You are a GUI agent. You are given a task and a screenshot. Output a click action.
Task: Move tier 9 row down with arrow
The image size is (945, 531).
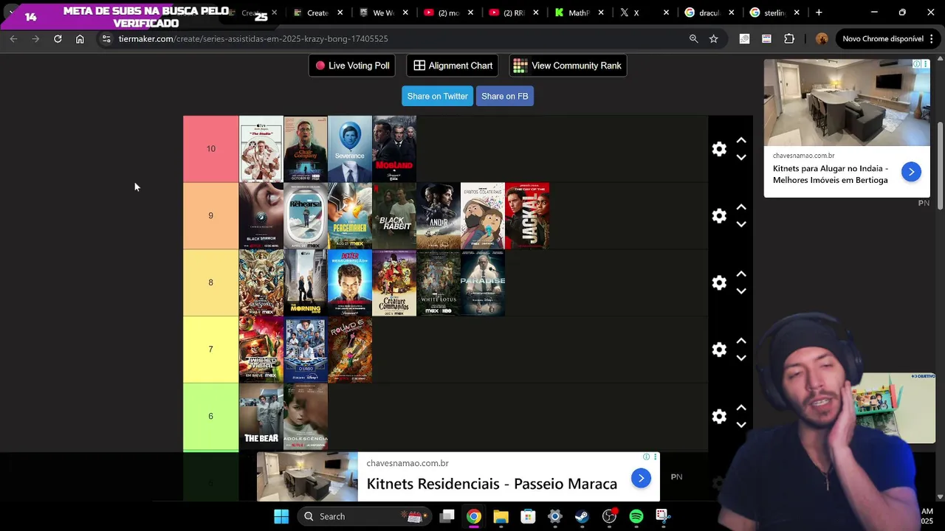click(741, 224)
